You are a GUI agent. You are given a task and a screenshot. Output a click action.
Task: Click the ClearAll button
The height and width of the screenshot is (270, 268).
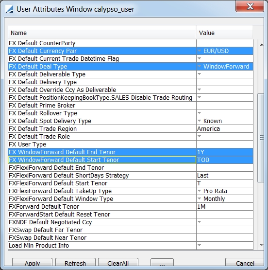pyautogui.click(x=118, y=262)
